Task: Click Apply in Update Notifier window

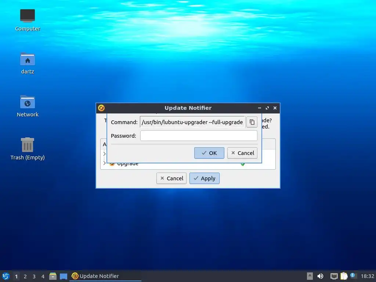Action: pos(204,178)
